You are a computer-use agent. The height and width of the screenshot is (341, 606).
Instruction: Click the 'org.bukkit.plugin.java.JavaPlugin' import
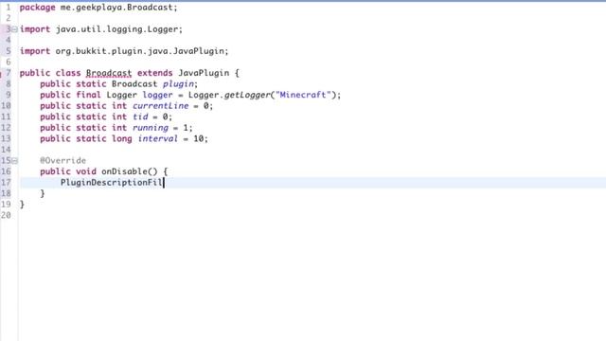[x=139, y=51]
